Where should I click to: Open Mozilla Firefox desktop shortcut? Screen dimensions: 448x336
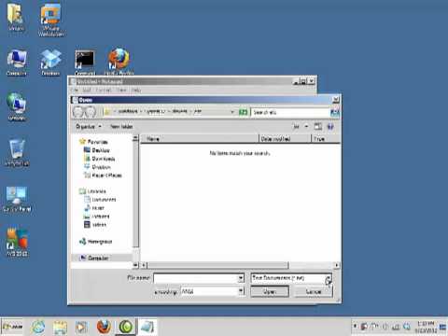[119, 62]
